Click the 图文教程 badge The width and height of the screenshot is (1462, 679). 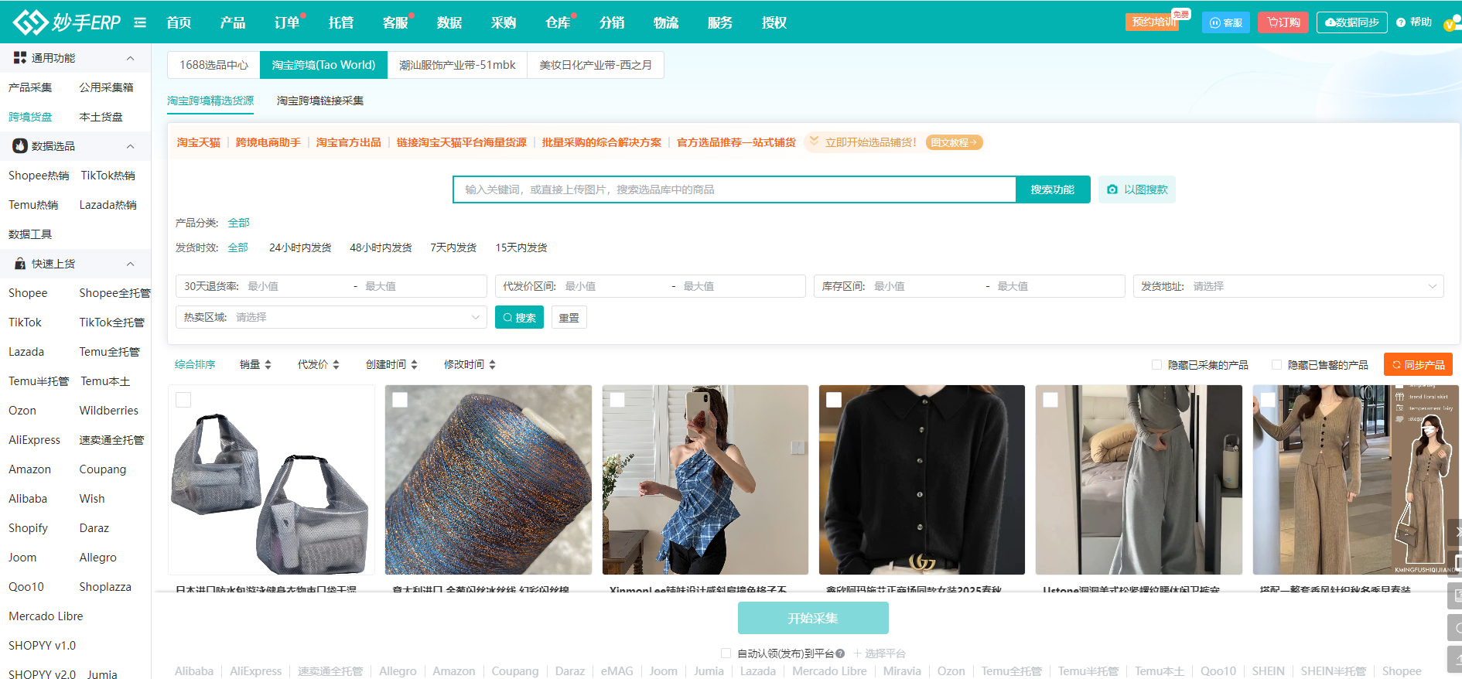click(954, 142)
